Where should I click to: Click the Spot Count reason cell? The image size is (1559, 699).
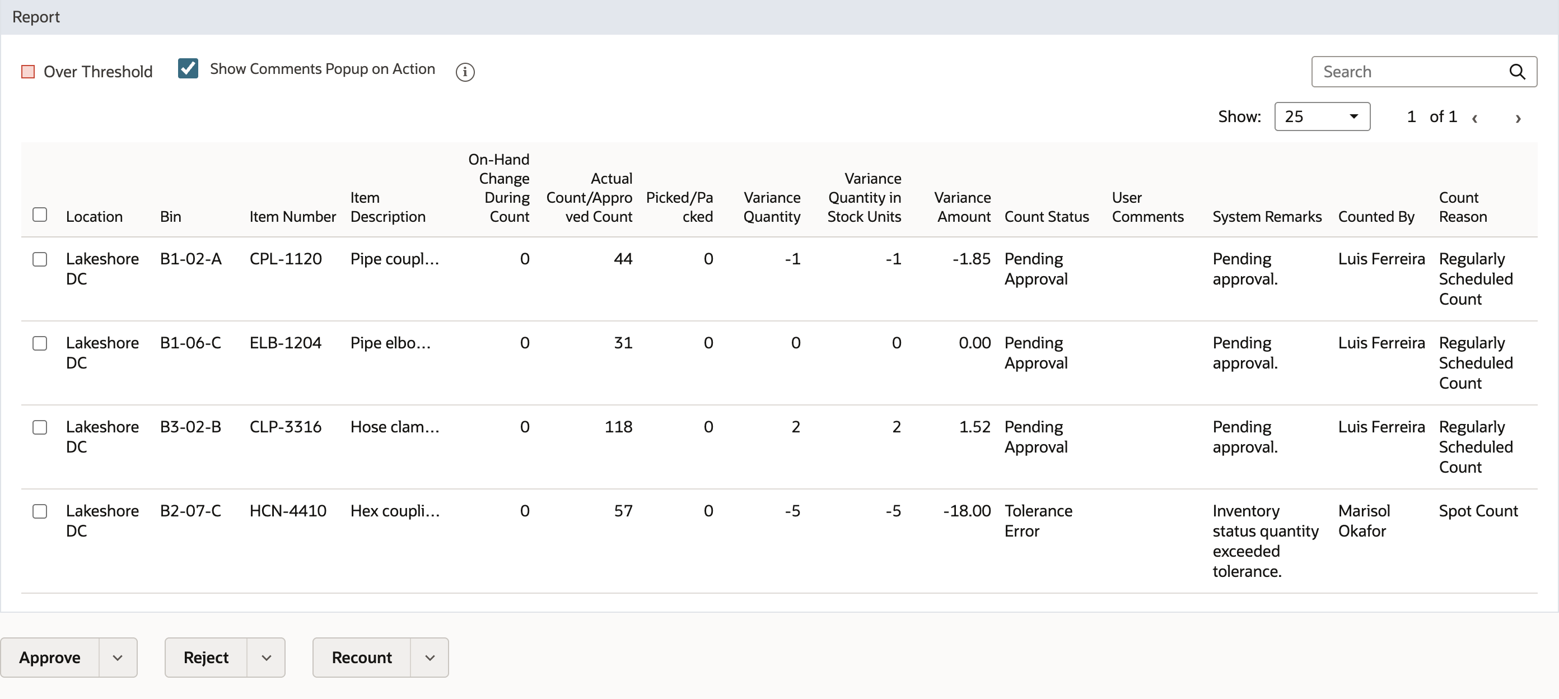click(x=1478, y=511)
